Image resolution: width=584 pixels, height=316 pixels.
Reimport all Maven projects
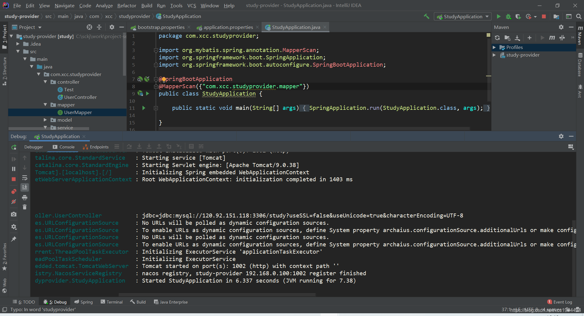(497, 38)
